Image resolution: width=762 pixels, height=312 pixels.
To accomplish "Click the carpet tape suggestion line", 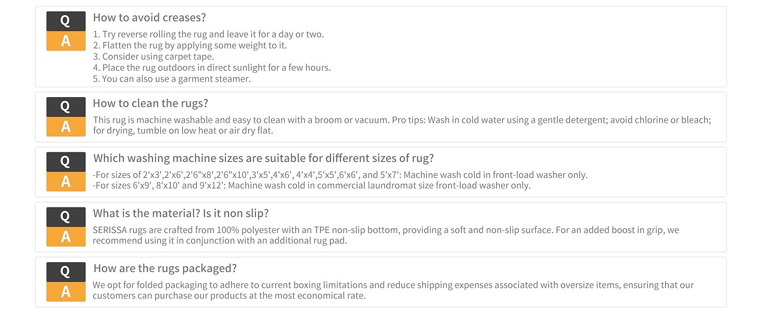I will pyautogui.click(x=154, y=57).
